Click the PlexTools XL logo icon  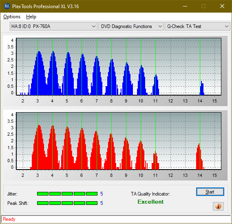[x=7, y=6]
